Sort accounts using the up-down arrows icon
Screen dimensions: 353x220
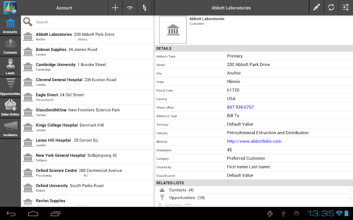144,8
